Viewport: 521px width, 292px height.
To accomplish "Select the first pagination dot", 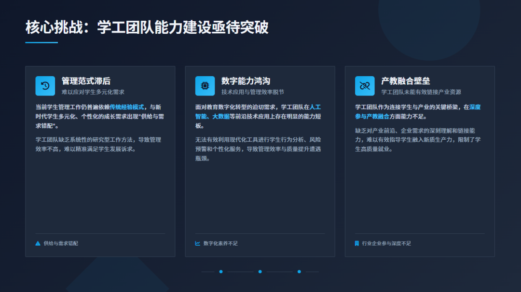I will pos(221,272).
